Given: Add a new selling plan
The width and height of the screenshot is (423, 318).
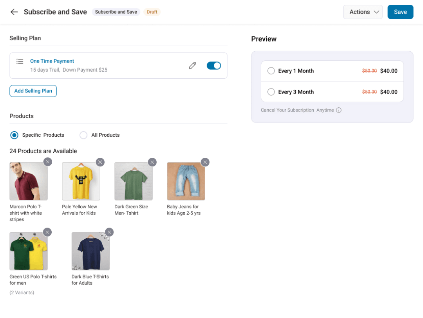Looking at the screenshot, I should (x=33, y=91).
